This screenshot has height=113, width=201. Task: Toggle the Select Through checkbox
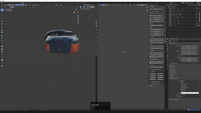coord(19,5)
